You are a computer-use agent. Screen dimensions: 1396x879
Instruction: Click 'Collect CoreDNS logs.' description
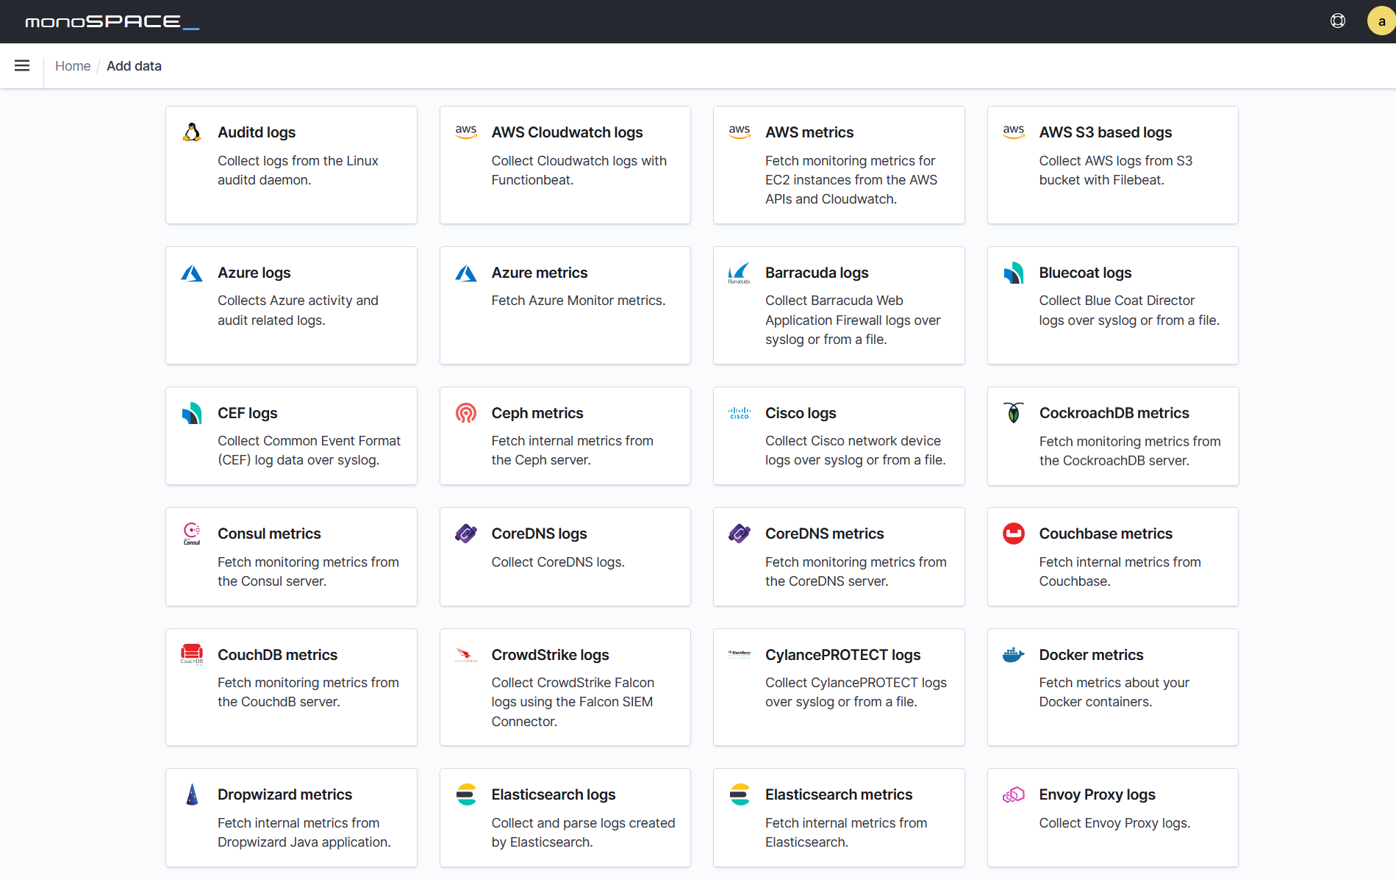[x=558, y=562]
